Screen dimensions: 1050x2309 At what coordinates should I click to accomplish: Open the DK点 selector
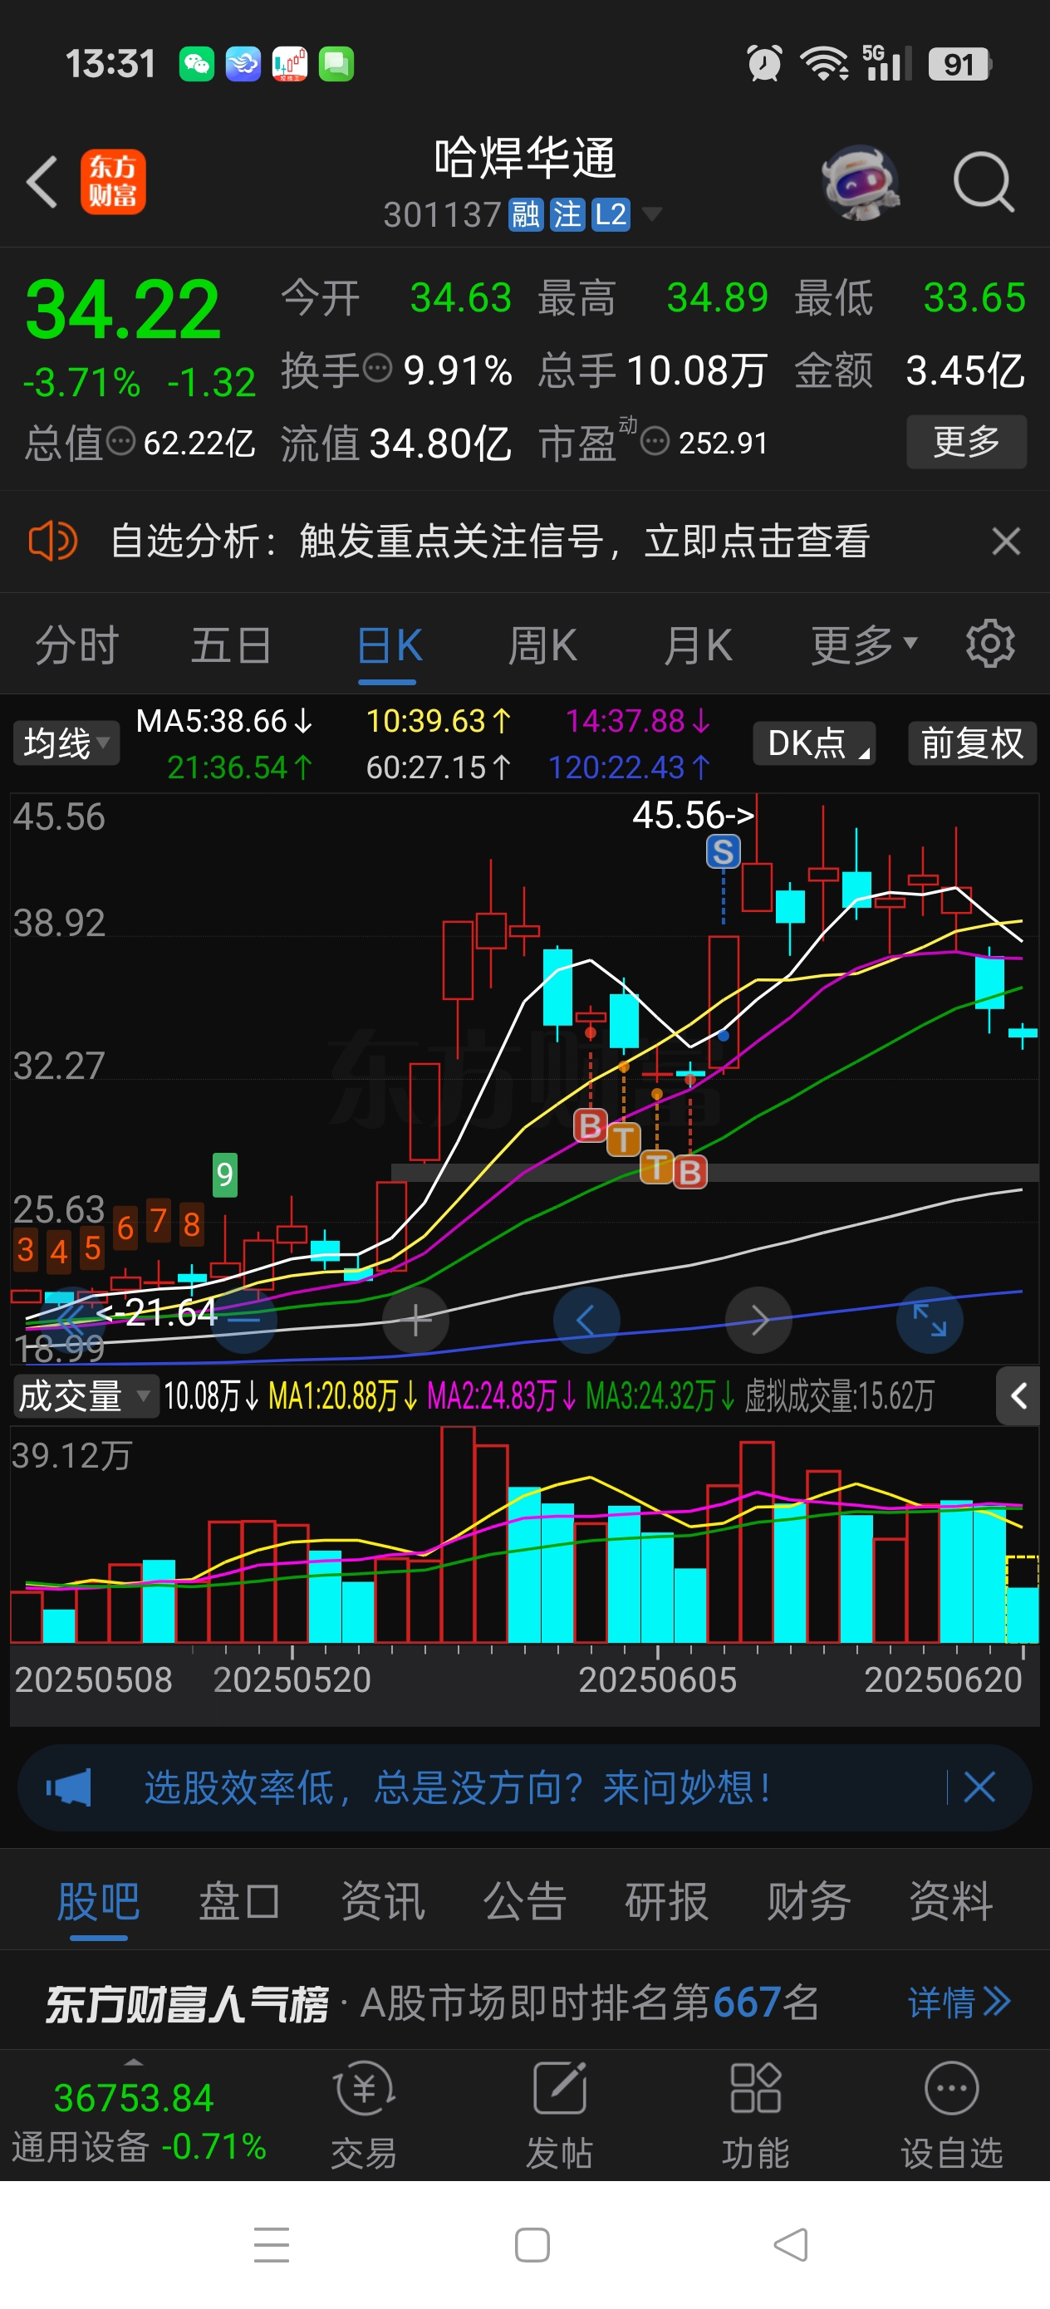tap(815, 743)
